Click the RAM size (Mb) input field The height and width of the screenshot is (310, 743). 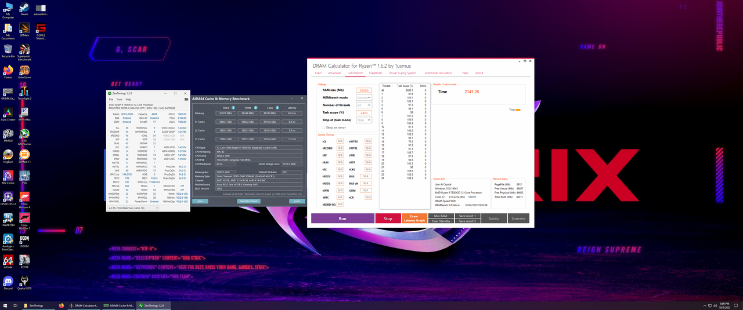click(364, 90)
